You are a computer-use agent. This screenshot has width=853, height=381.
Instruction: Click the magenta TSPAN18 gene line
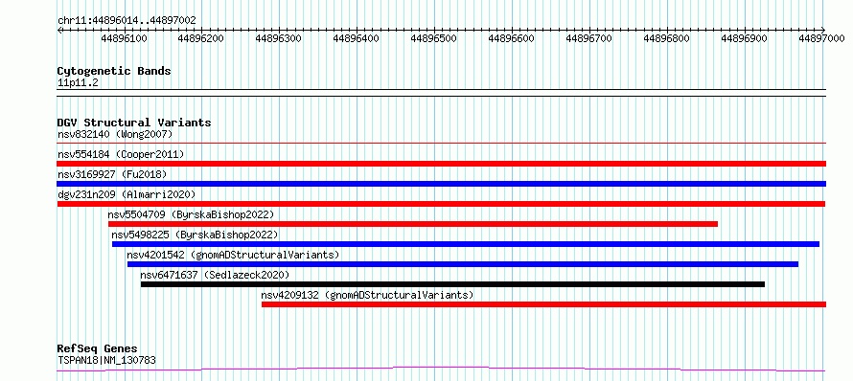point(441,370)
